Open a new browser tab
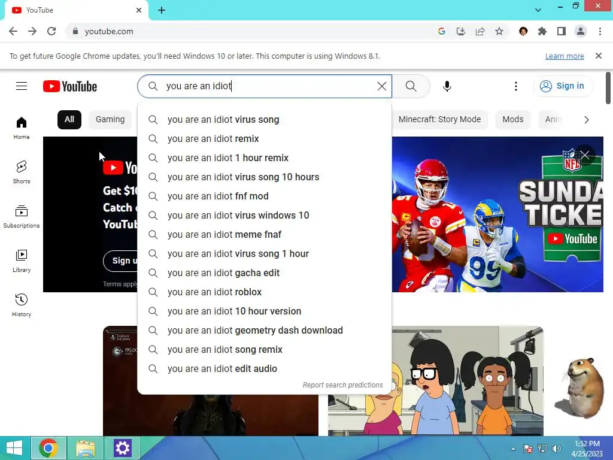Image resolution: width=613 pixels, height=460 pixels. tap(162, 10)
